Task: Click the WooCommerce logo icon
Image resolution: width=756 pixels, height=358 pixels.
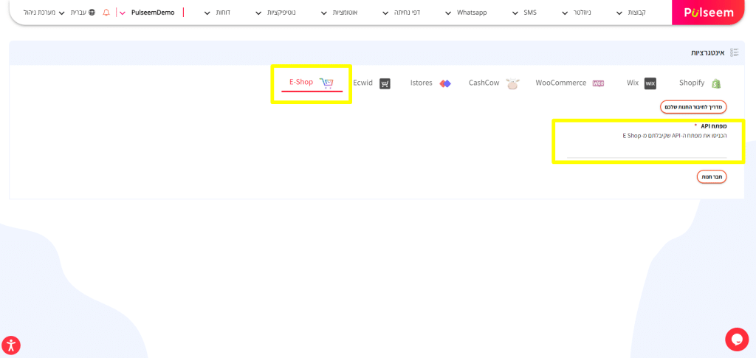Action: point(598,83)
